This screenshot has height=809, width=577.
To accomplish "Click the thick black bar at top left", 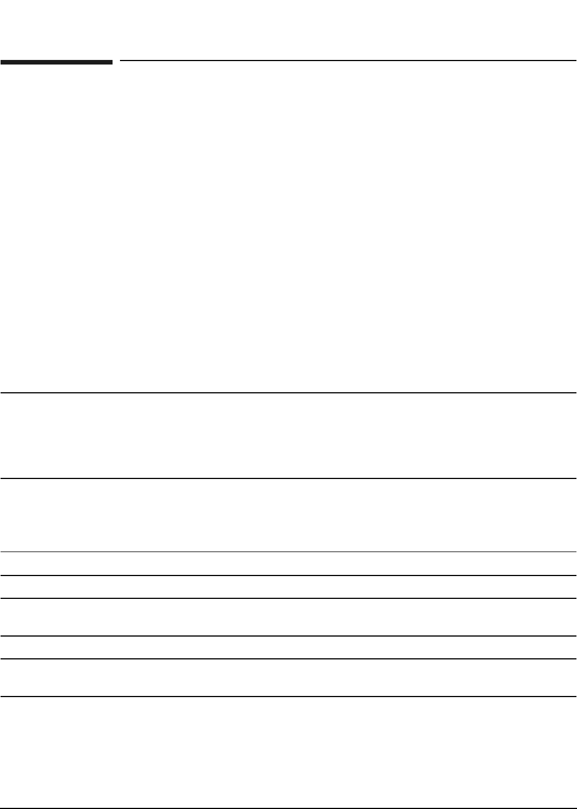I will [57, 62].
